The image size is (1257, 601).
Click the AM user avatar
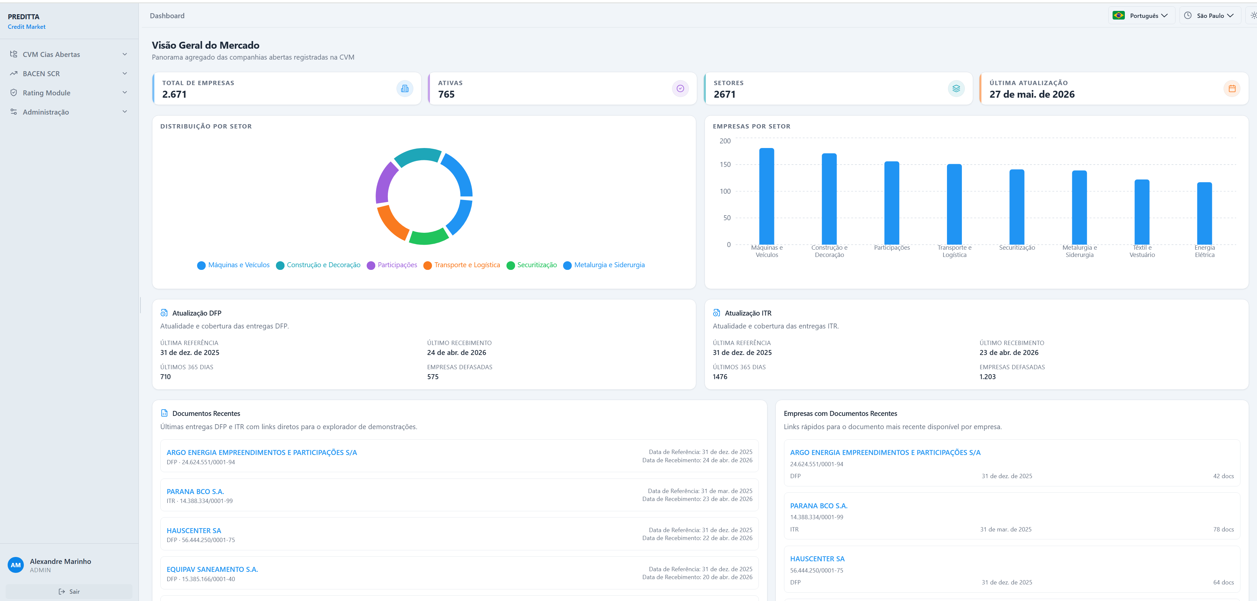point(16,565)
